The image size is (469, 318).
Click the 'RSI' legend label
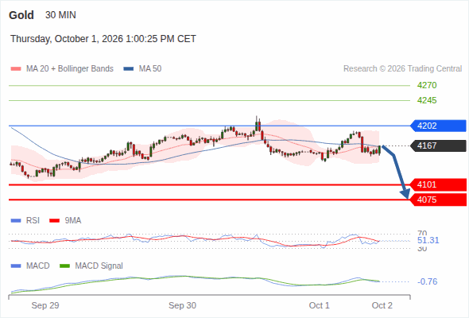coord(33,221)
